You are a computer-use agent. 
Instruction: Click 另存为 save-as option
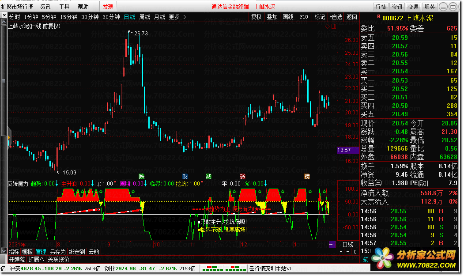coord(57,252)
